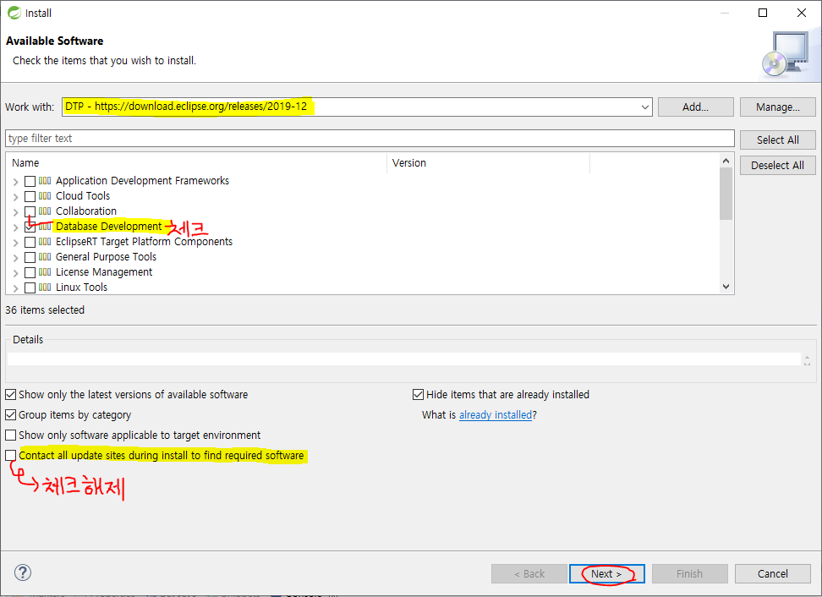Expand EclipseRT Target Platform Components category
Viewport: 822px width, 597px height.
pos(16,243)
